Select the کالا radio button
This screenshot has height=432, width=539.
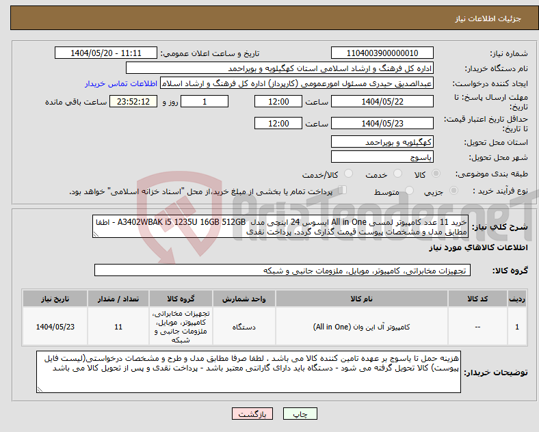tap(436, 174)
